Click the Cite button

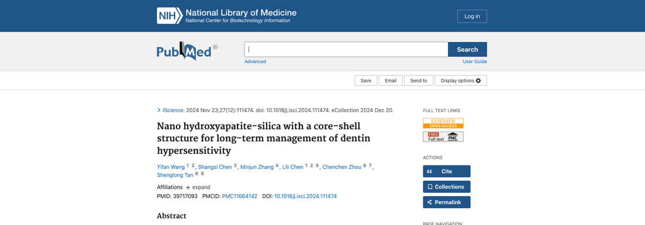pos(446,171)
